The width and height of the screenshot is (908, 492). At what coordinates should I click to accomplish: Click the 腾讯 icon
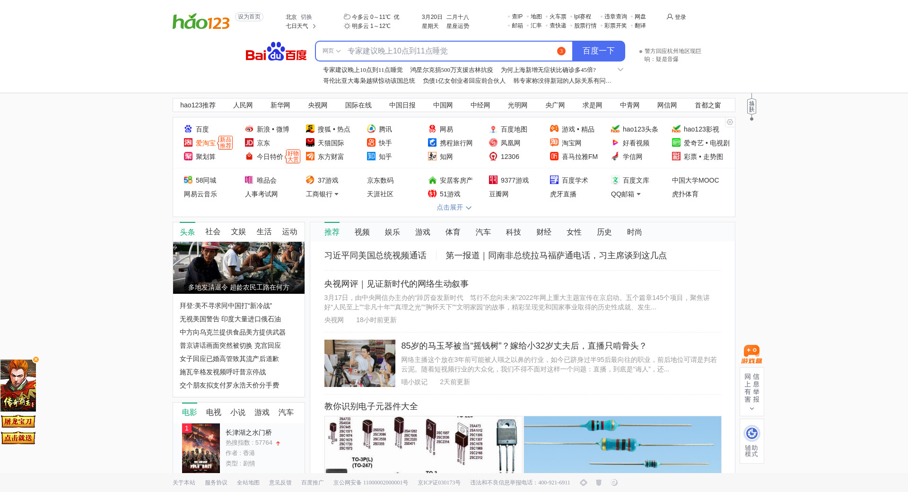pyautogui.click(x=371, y=129)
